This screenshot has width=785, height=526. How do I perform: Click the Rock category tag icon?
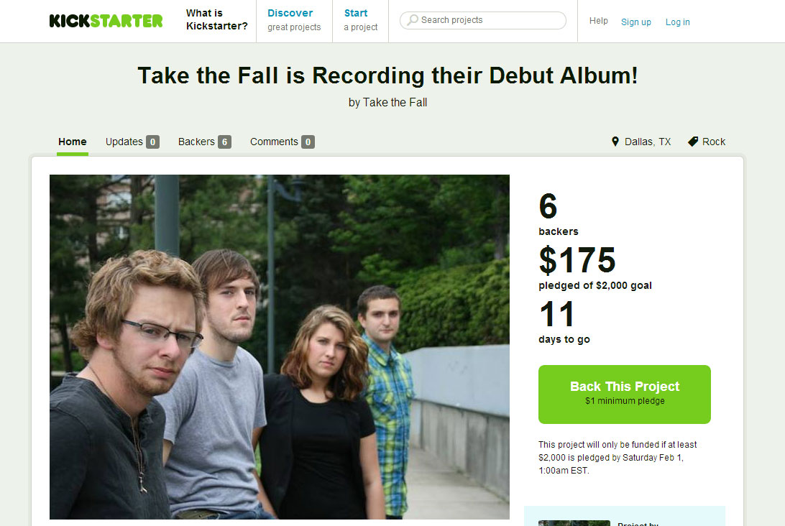[x=693, y=142]
